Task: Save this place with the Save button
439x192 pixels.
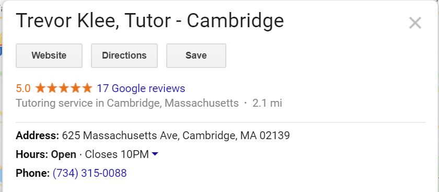Action: point(196,55)
